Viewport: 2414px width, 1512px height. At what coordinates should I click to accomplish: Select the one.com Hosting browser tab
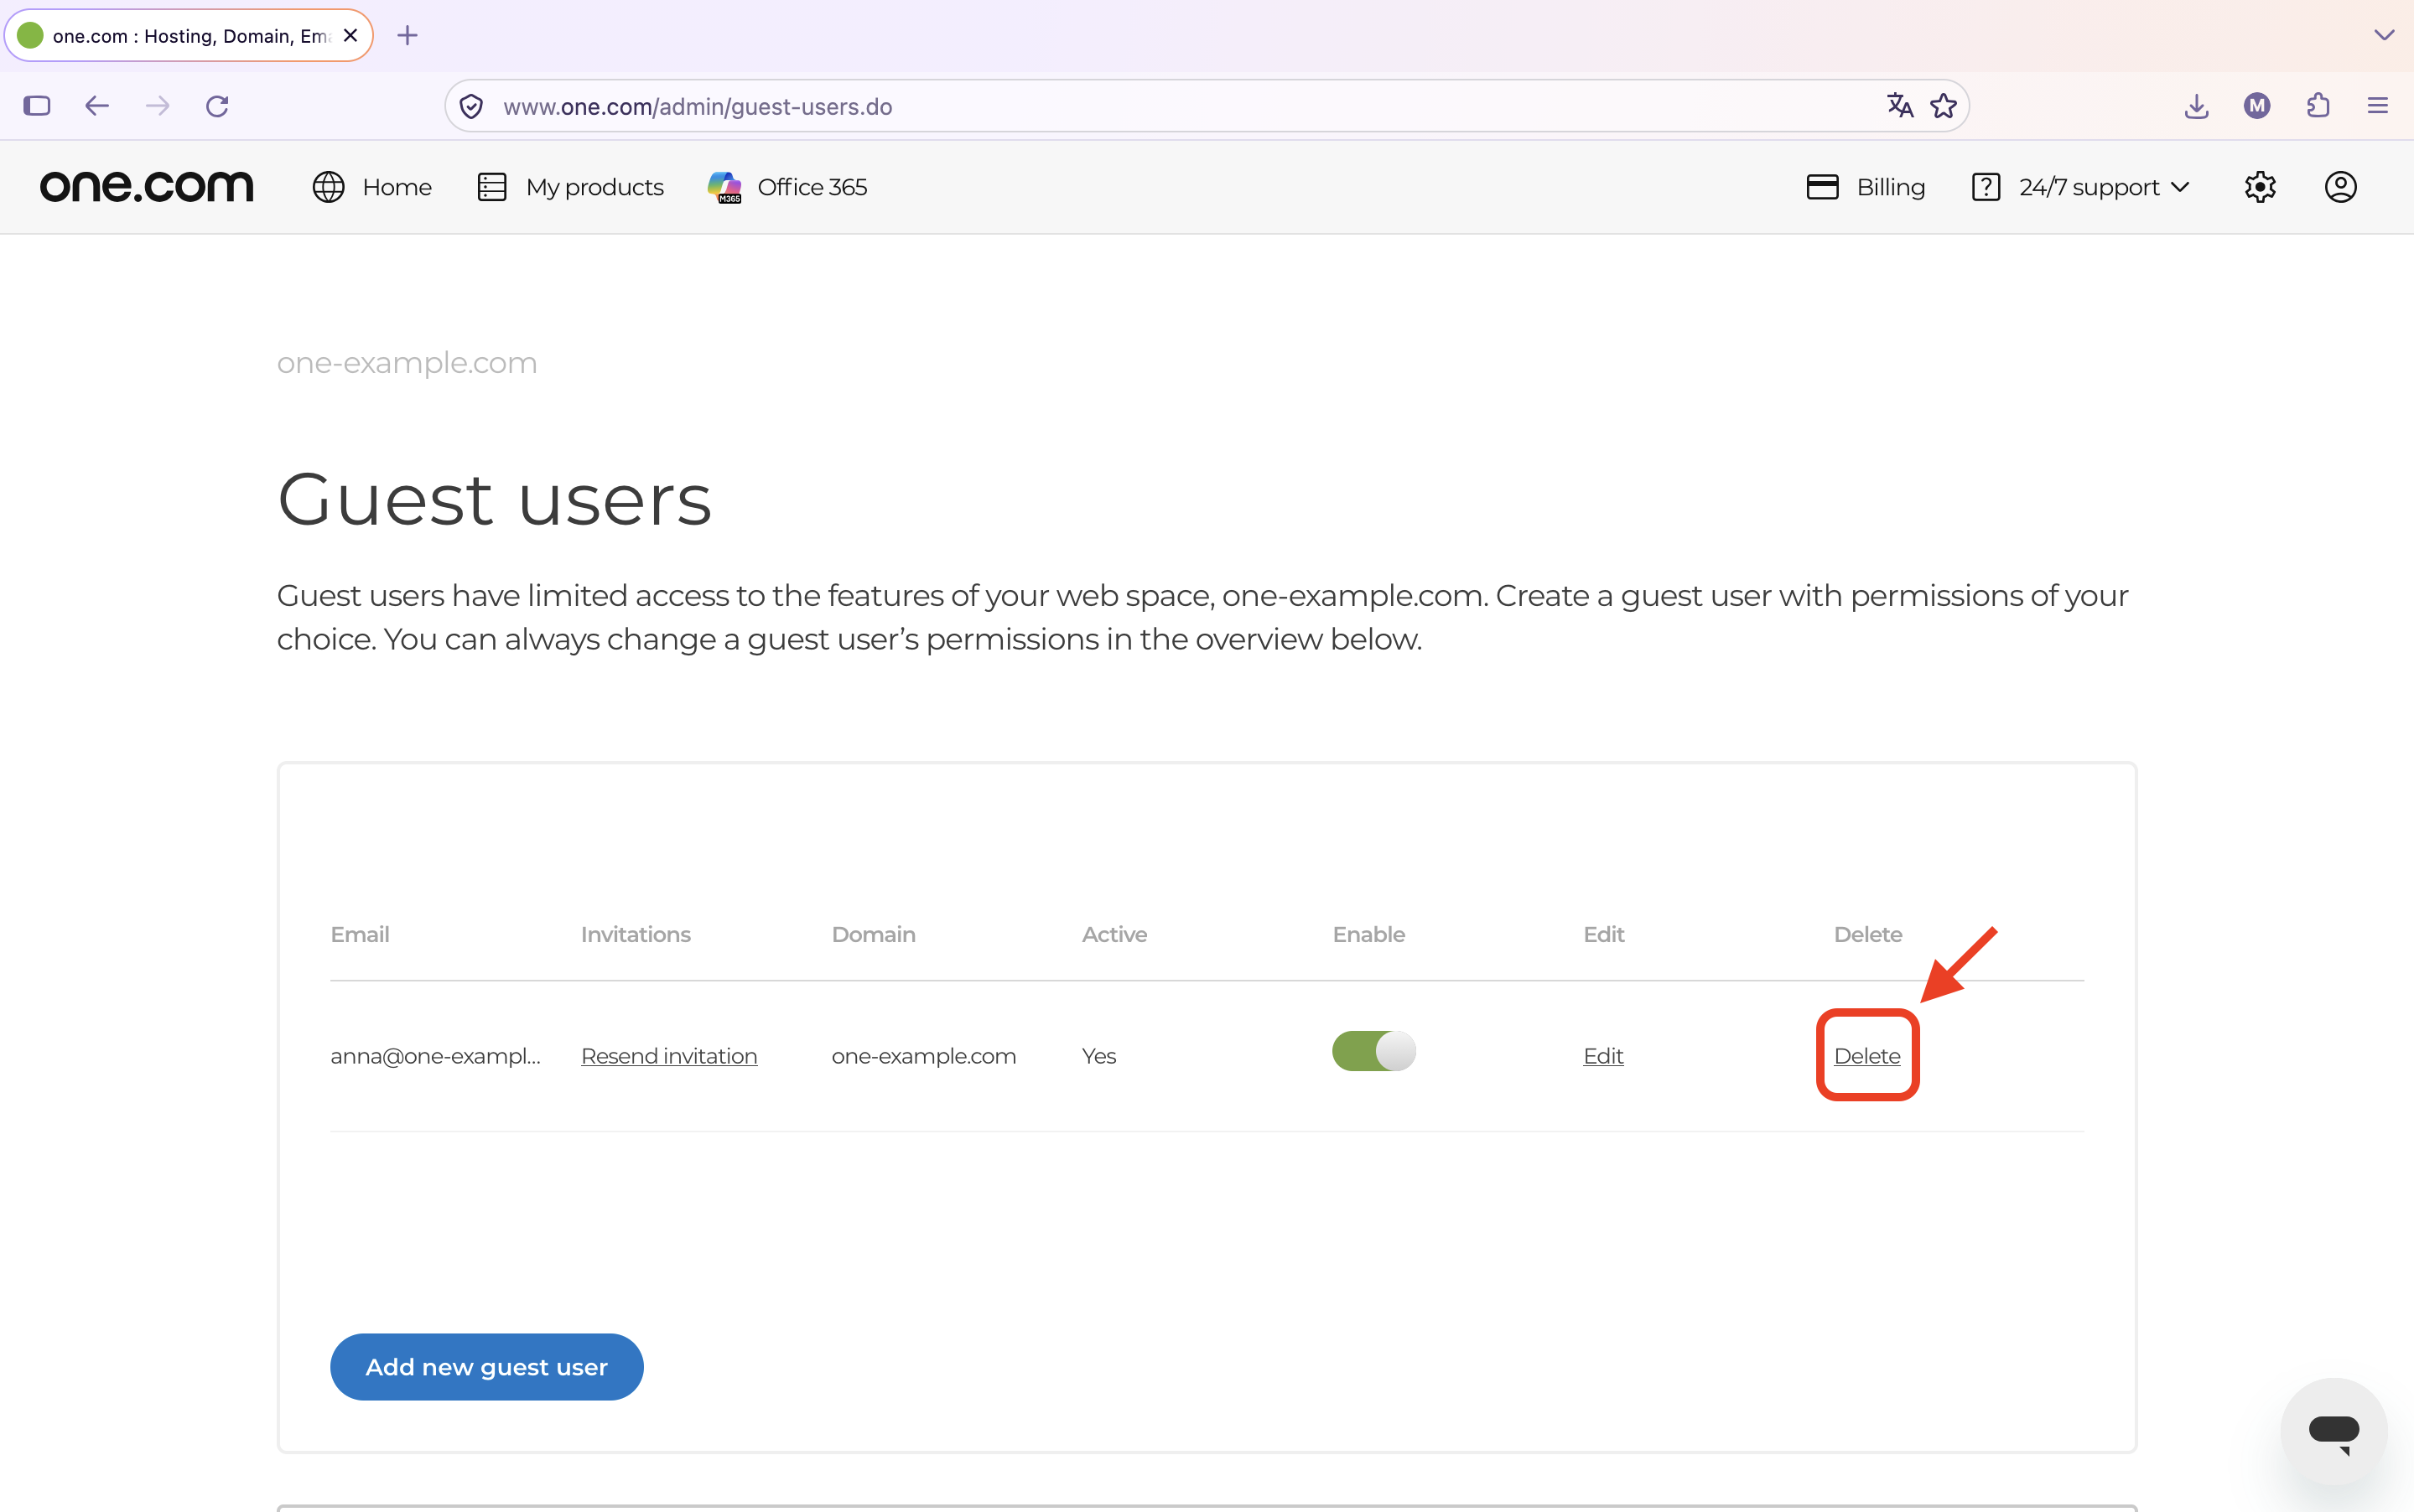tap(188, 36)
